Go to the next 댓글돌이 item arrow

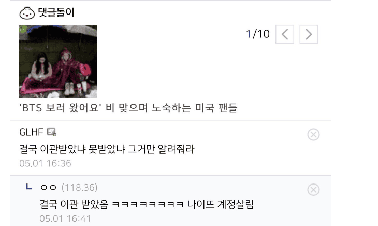coord(309,34)
